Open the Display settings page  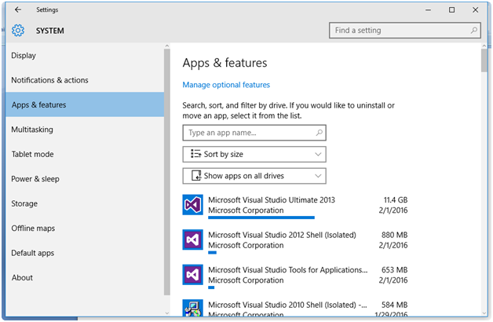click(24, 56)
